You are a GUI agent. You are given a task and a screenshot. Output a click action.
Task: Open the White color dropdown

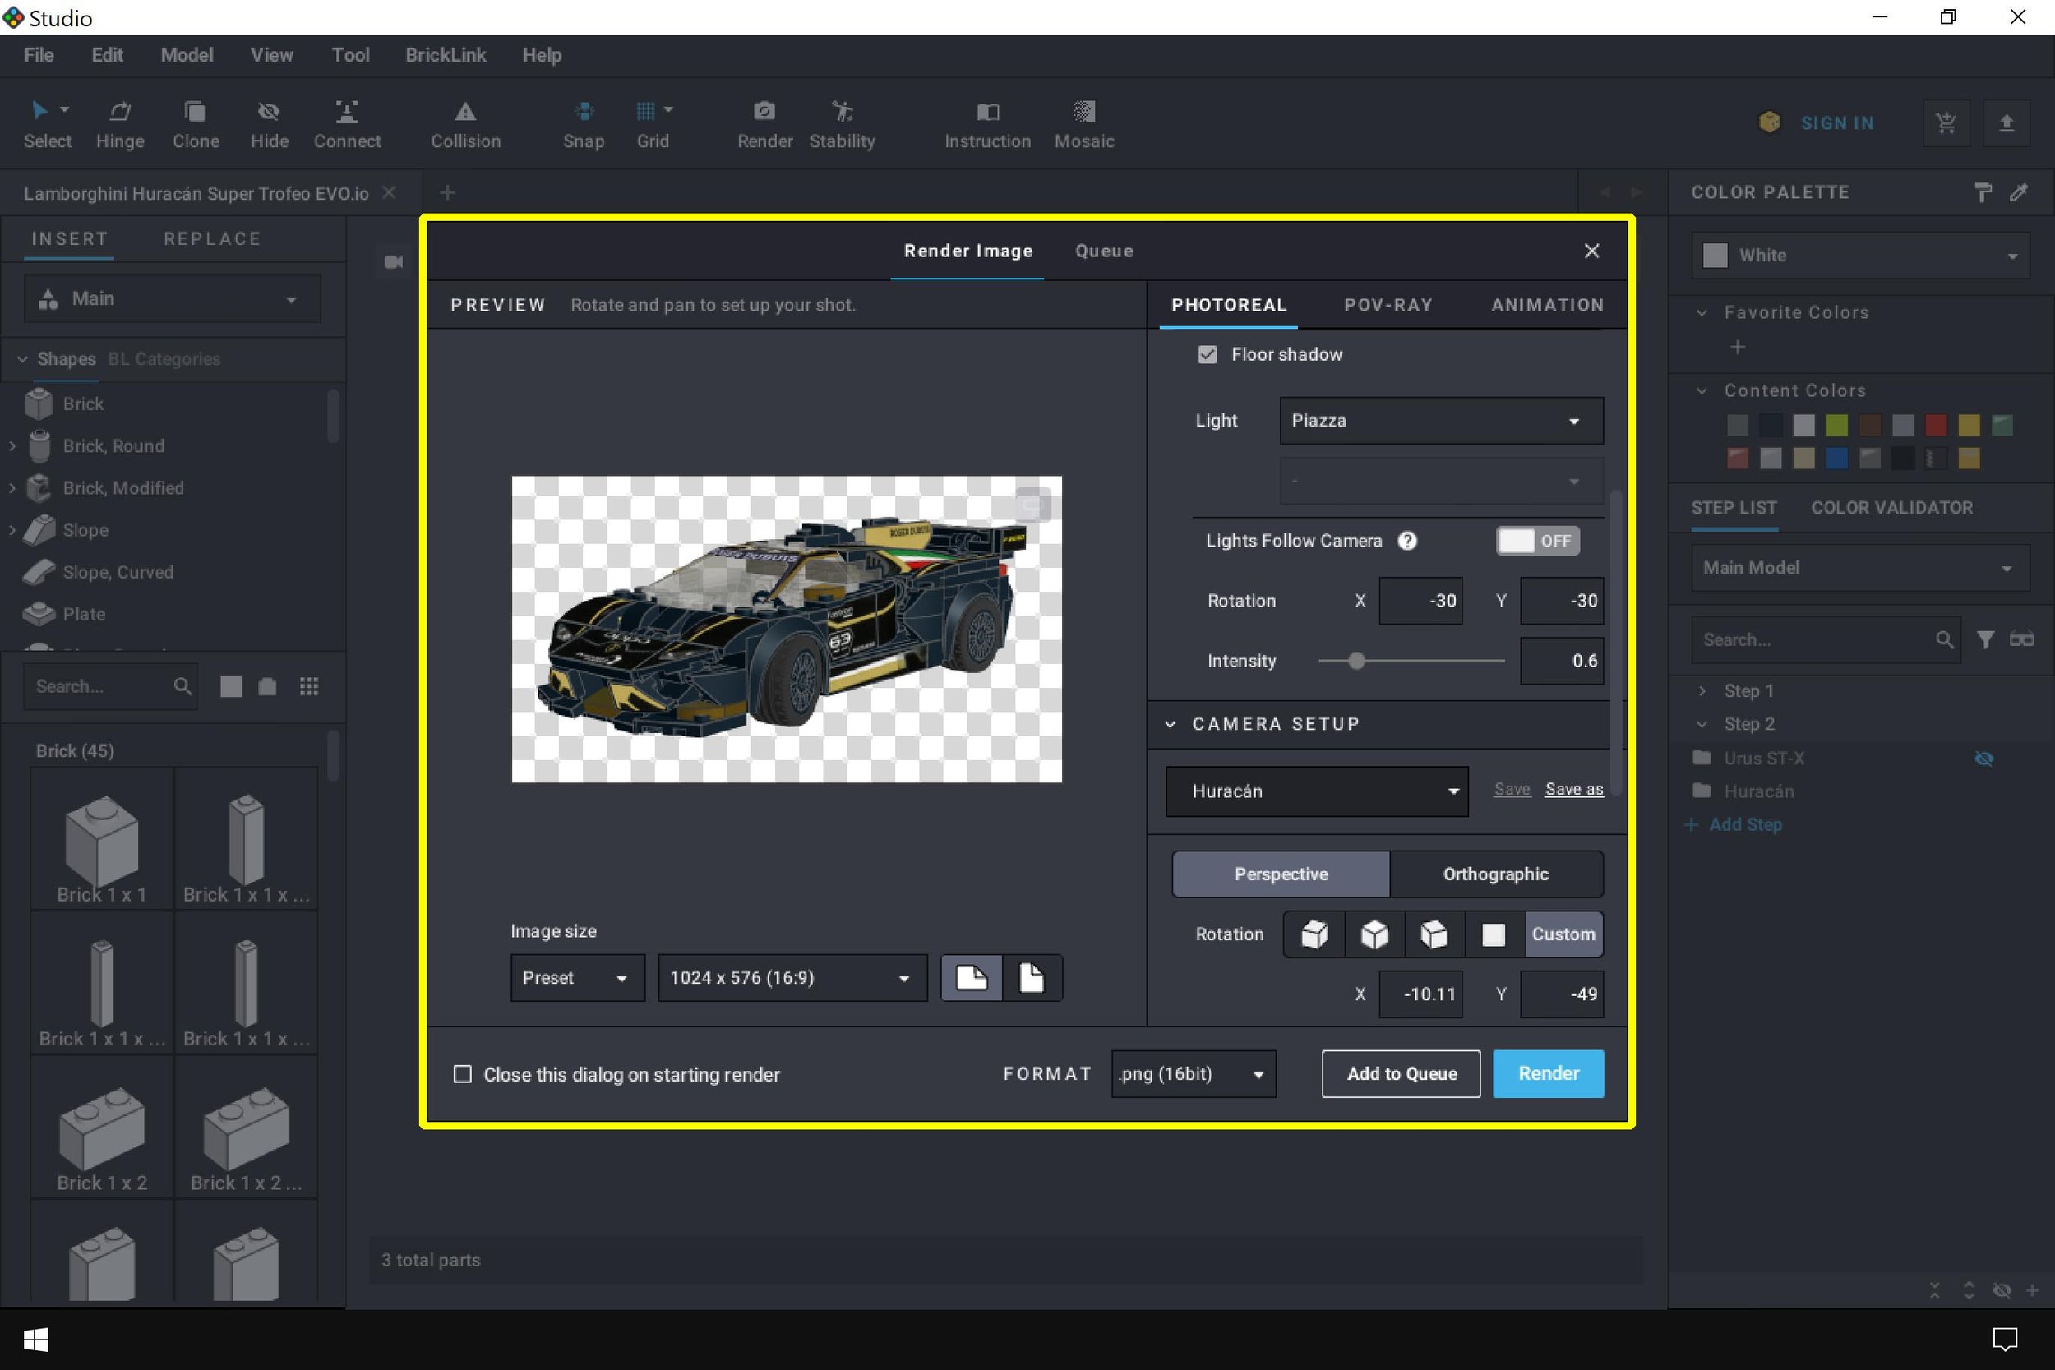point(1860,255)
